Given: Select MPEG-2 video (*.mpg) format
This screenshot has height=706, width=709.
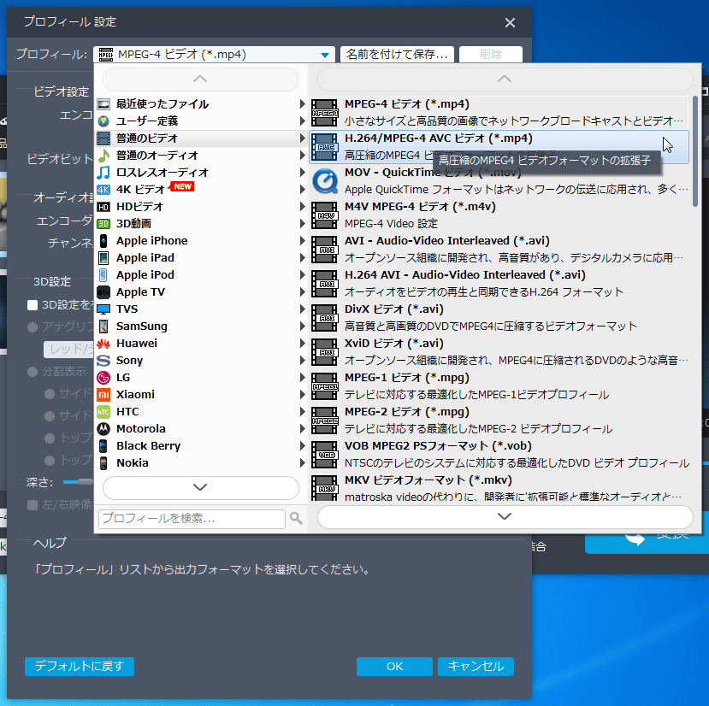Looking at the screenshot, I should click(499, 421).
